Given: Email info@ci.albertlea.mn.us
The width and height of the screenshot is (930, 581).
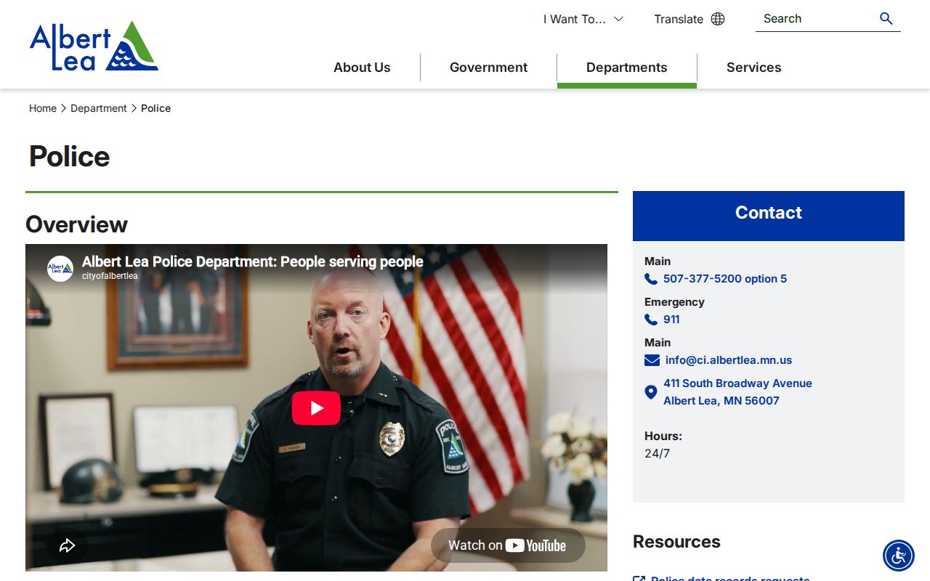Looking at the screenshot, I should coord(729,360).
